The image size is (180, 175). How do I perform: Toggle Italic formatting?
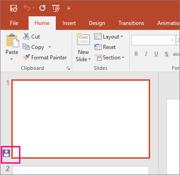pos(146,54)
